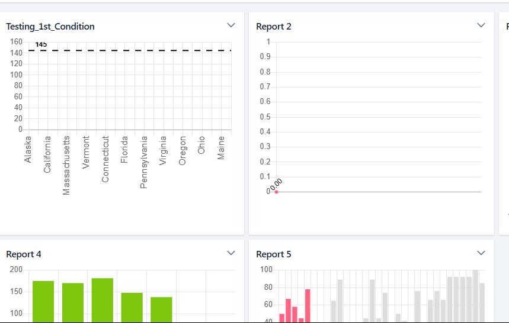Image resolution: width=509 pixels, height=323 pixels.
Task: Click the Testing_1st_Condition chart title
Action: pyautogui.click(x=50, y=27)
